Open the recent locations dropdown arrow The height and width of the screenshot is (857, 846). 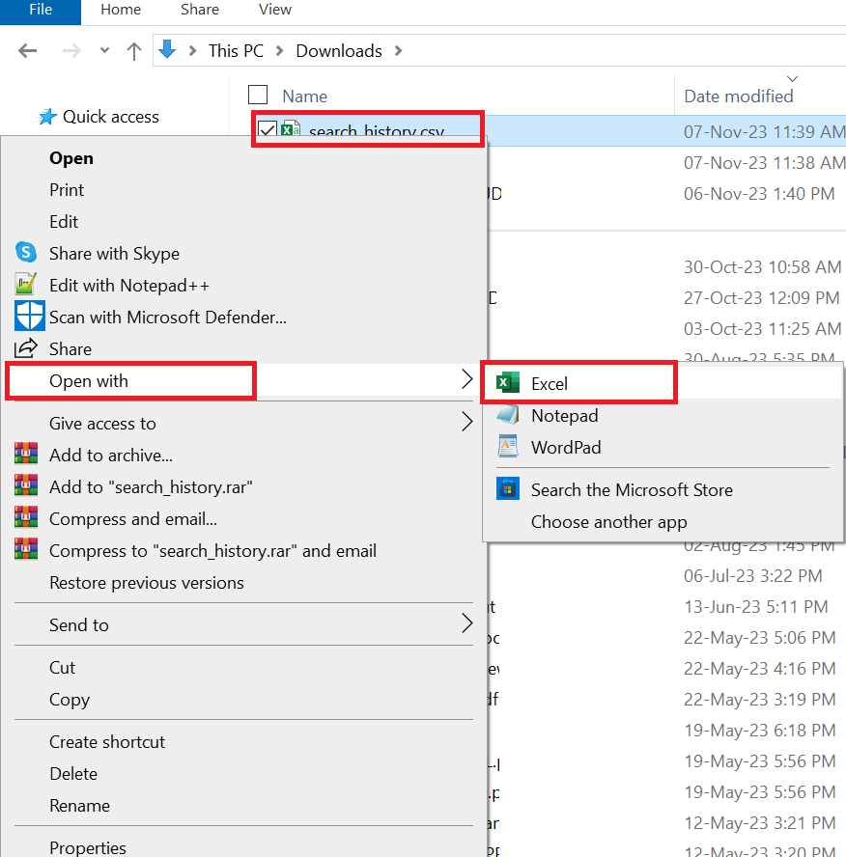pyautogui.click(x=104, y=51)
